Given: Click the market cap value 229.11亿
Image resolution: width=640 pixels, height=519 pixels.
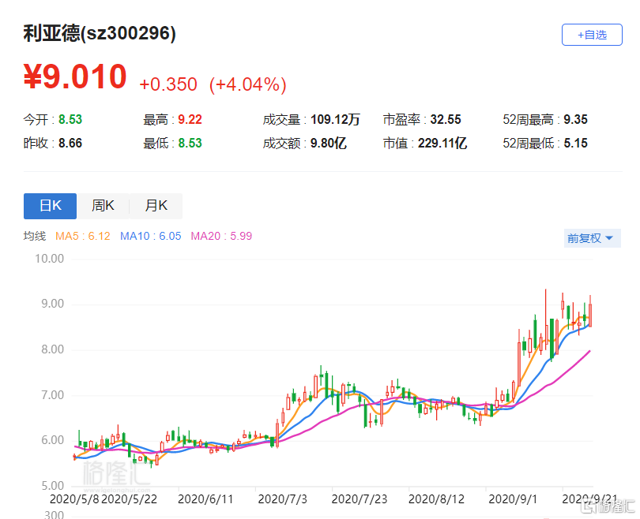Looking at the screenshot, I should click(x=442, y=143).
